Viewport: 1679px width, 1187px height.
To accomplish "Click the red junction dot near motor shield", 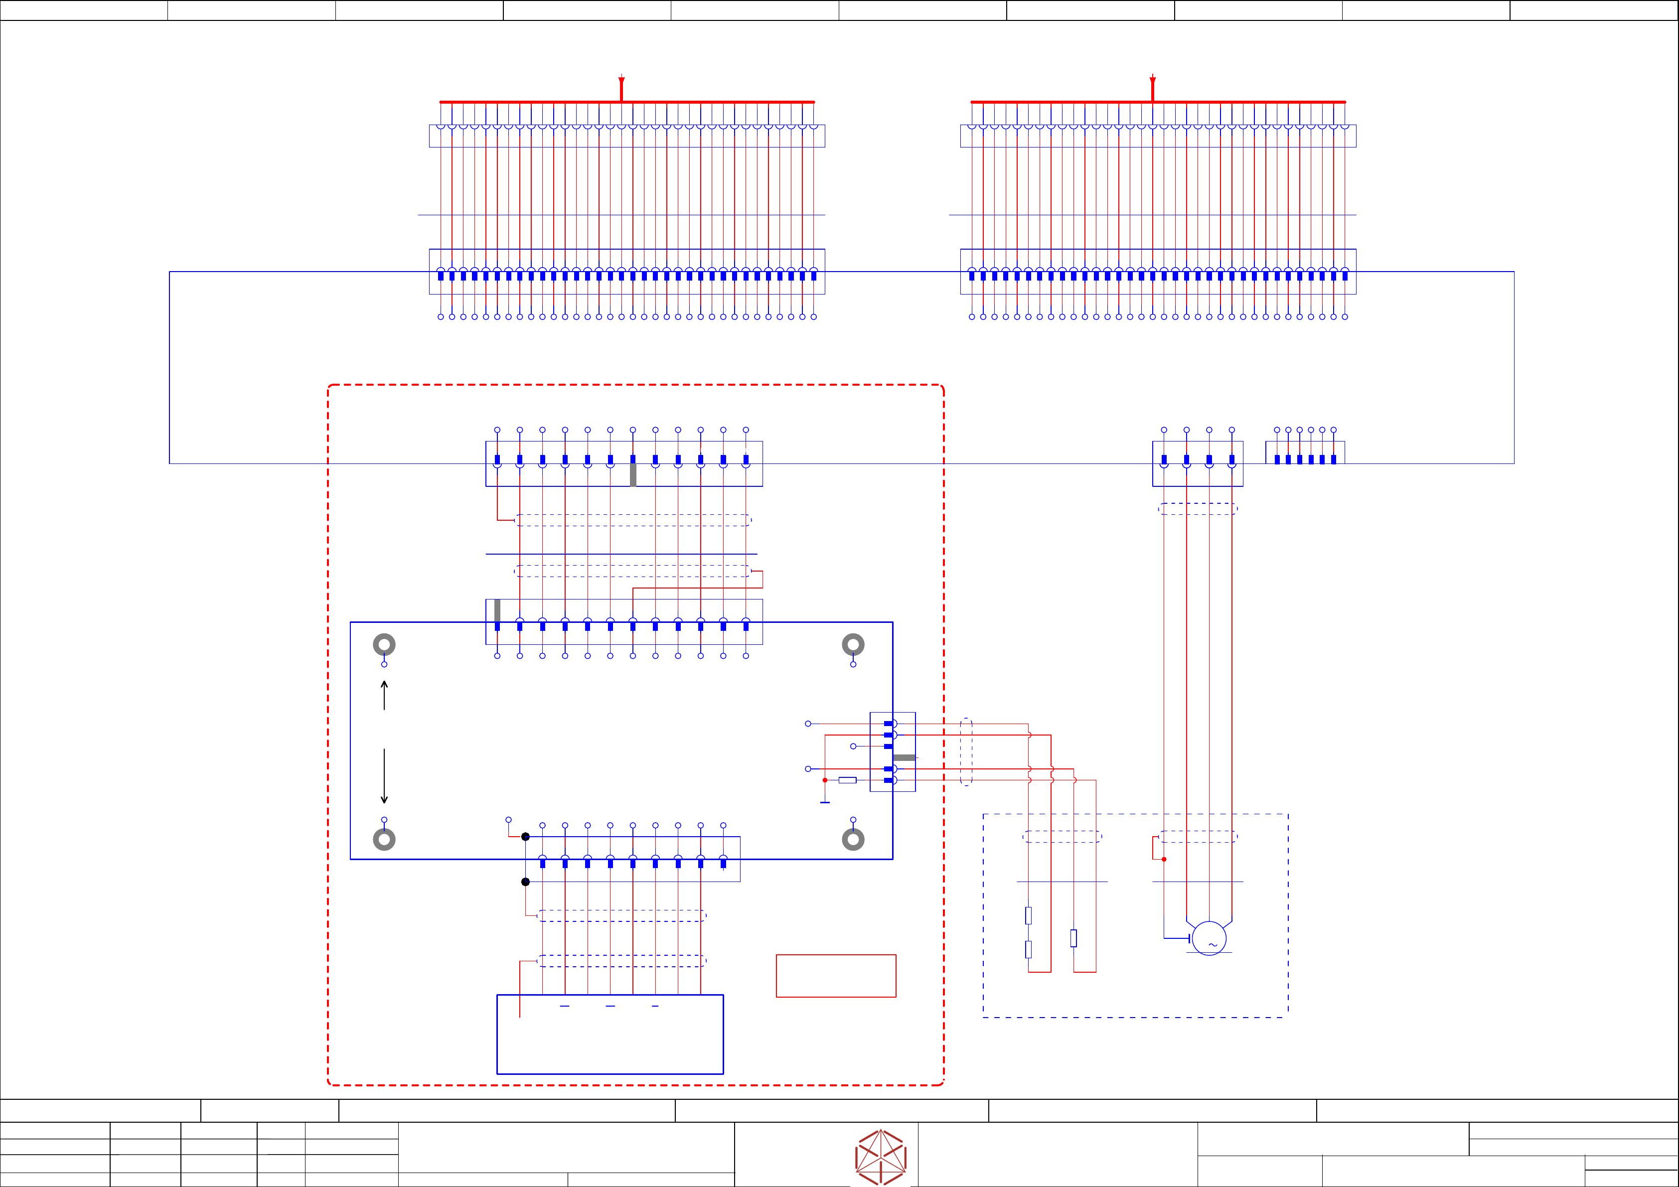I will coord(1164,859).
